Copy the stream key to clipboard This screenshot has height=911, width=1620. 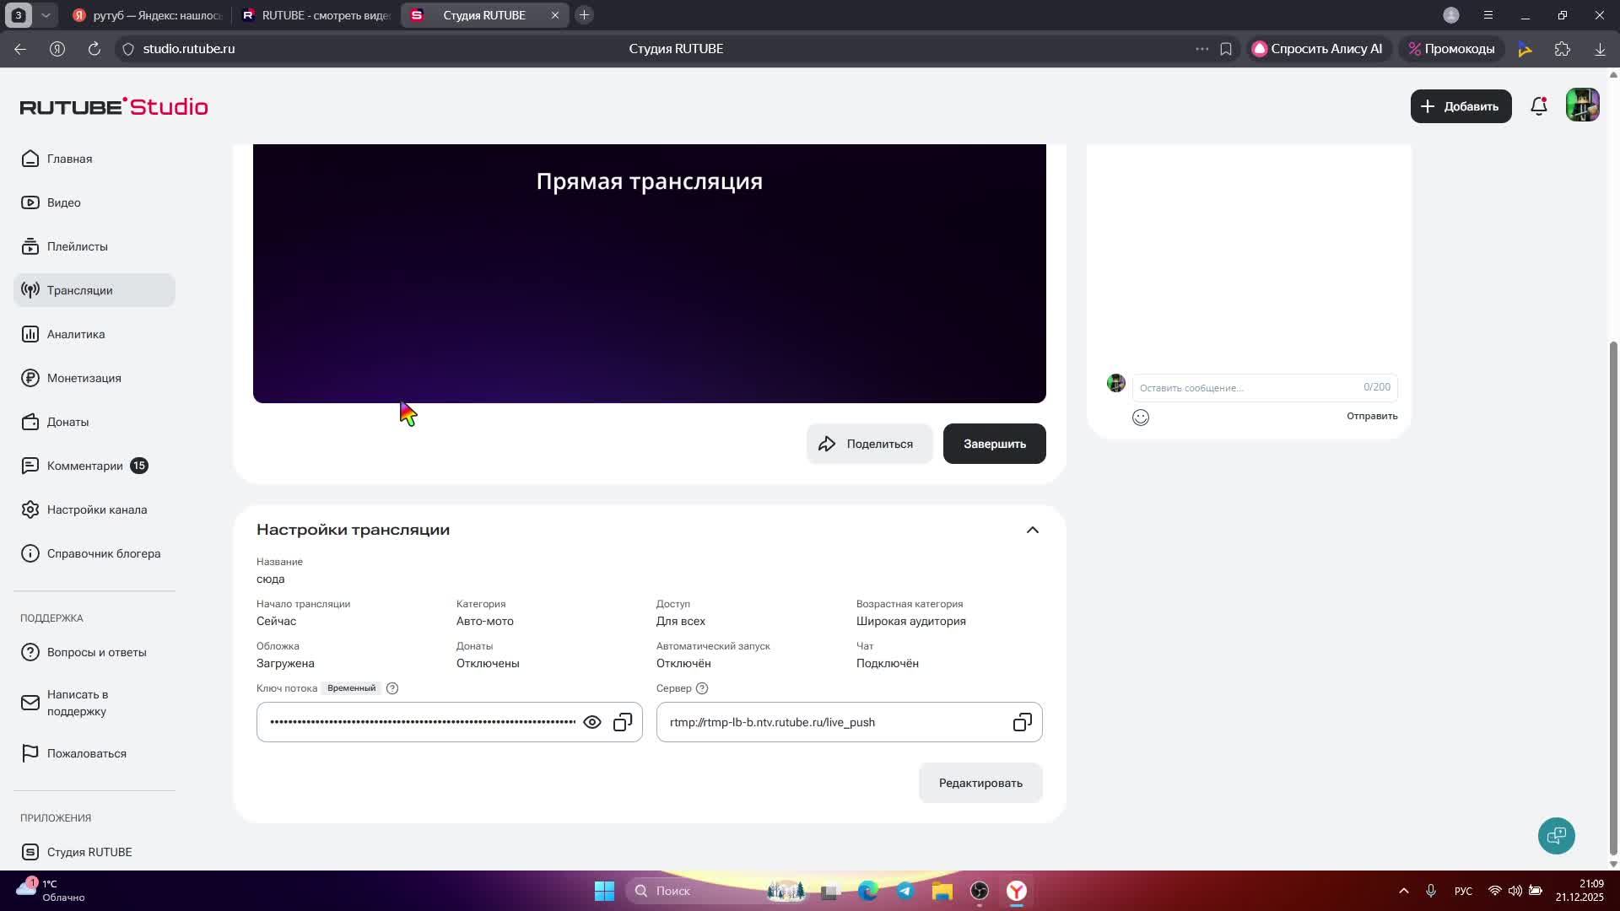click(x=623, y=723)
